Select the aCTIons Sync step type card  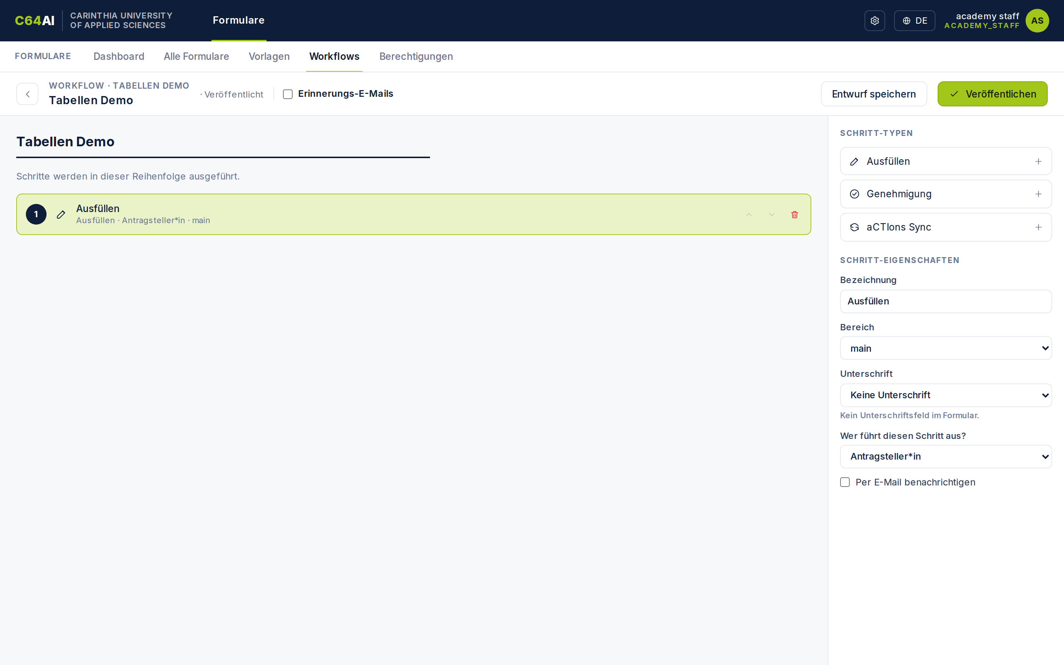pyautogui.click(x=946, y=227)
